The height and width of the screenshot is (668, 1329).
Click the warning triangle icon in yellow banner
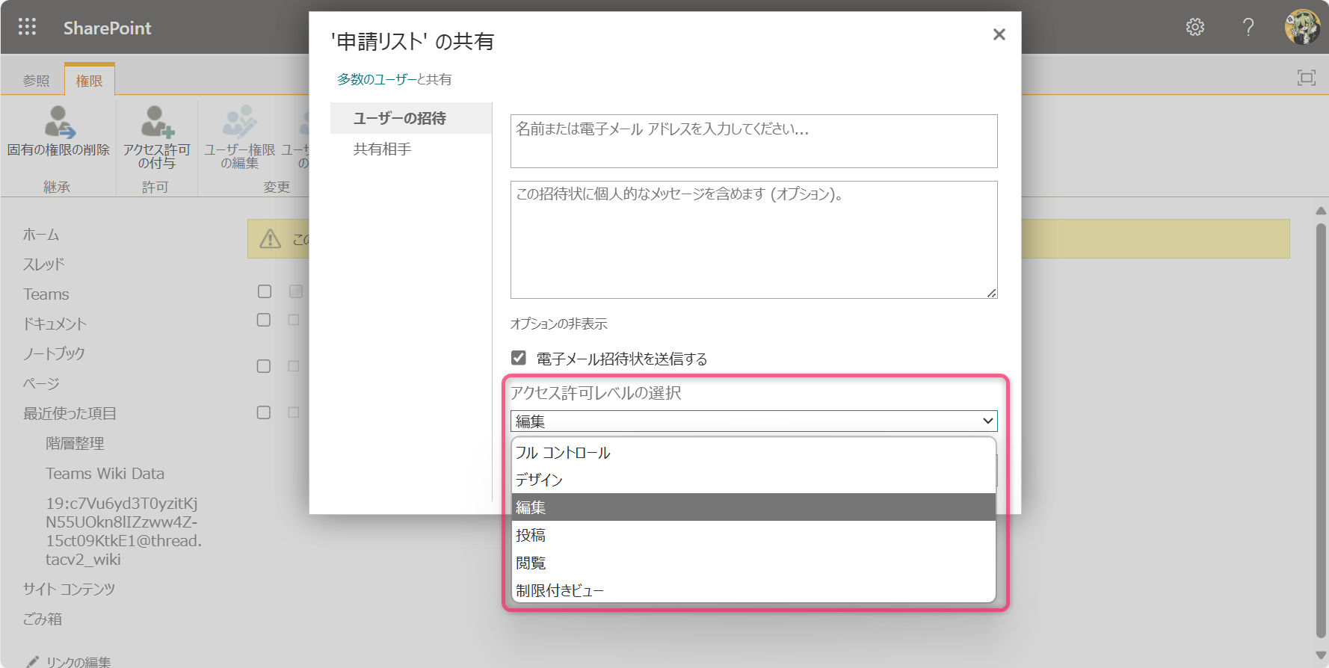click(x=270, y=239)
